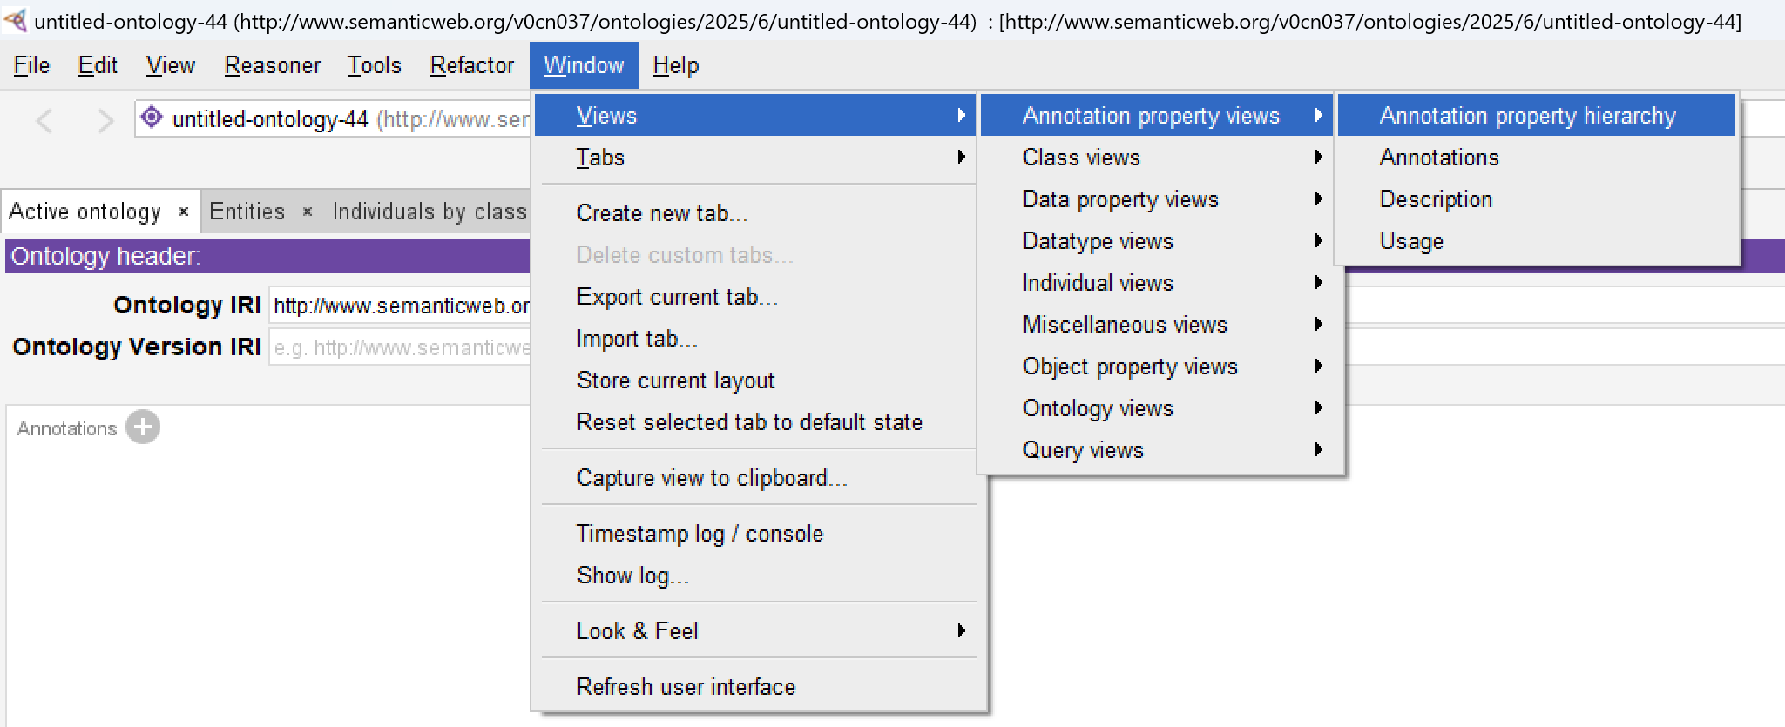Open the Tools menu
The width and height of the screenshot is (1785, 727).
click(x=375, y=65)
